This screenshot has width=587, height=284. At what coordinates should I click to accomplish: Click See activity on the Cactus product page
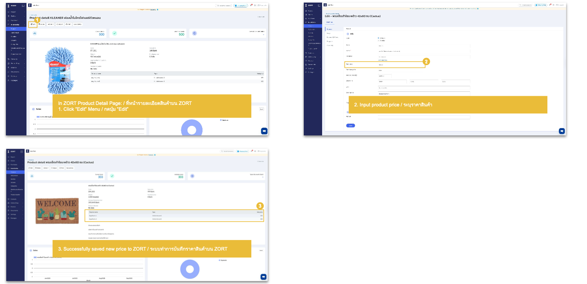(70, 168)
